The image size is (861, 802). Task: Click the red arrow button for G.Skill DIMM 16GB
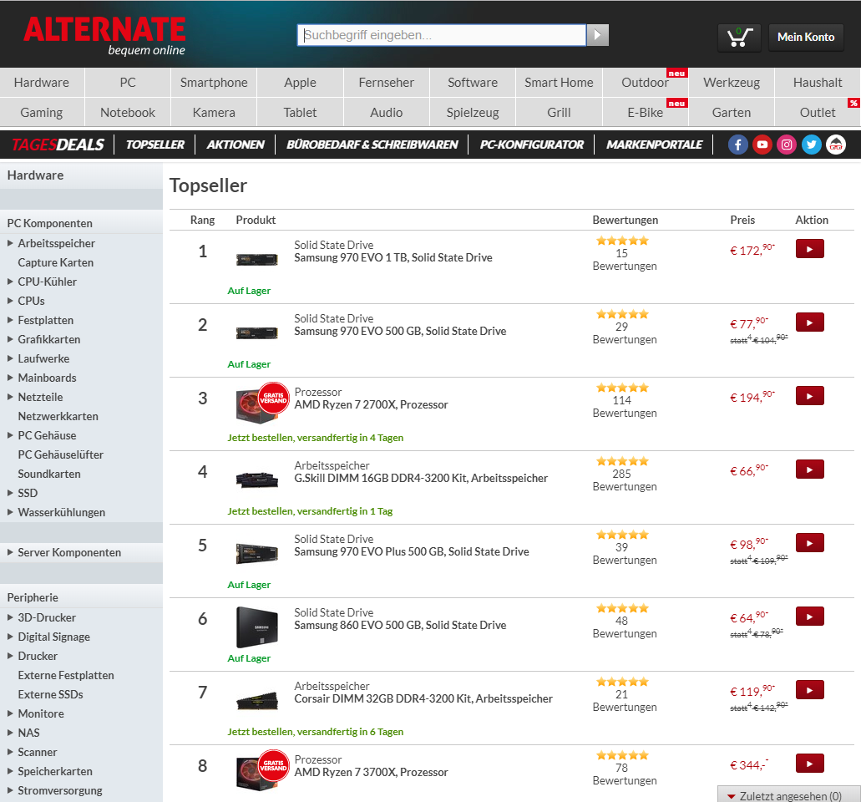[x=809, y=470]
